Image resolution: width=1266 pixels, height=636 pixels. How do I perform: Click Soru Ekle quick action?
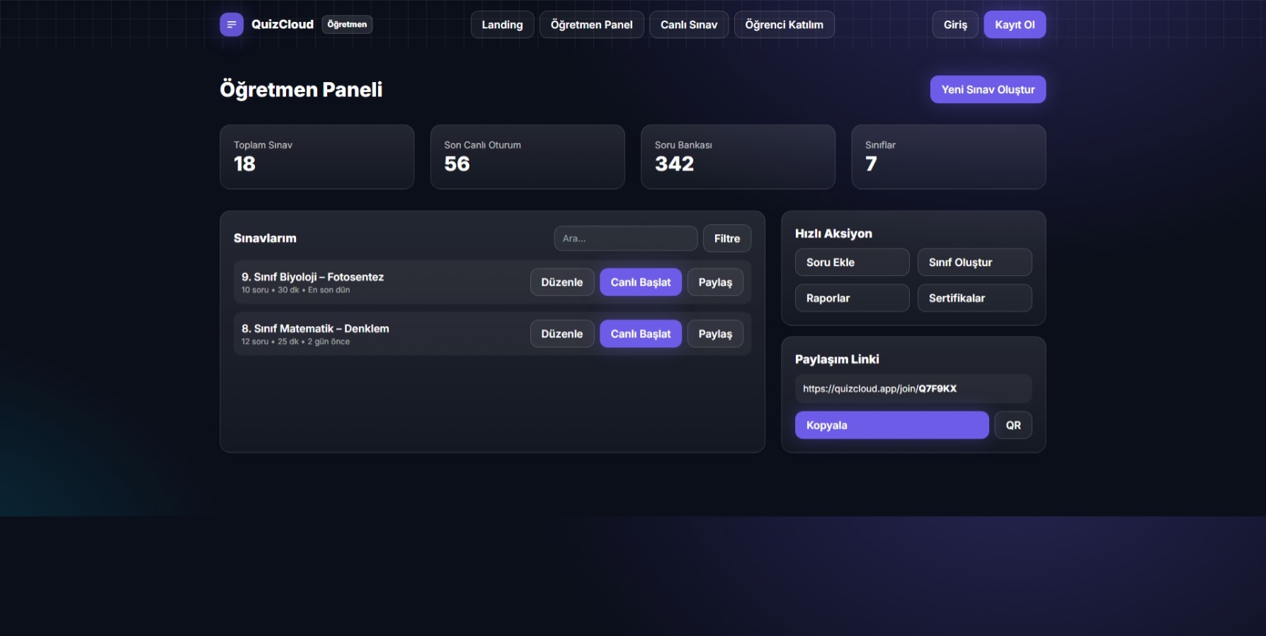[852, 262]
